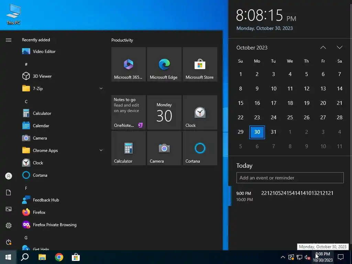
Task: Open Settings gear in Start sidebar
Action: pos(9,225)
